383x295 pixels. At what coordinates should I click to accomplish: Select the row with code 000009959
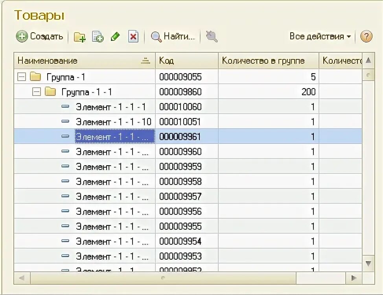(188, 167)
